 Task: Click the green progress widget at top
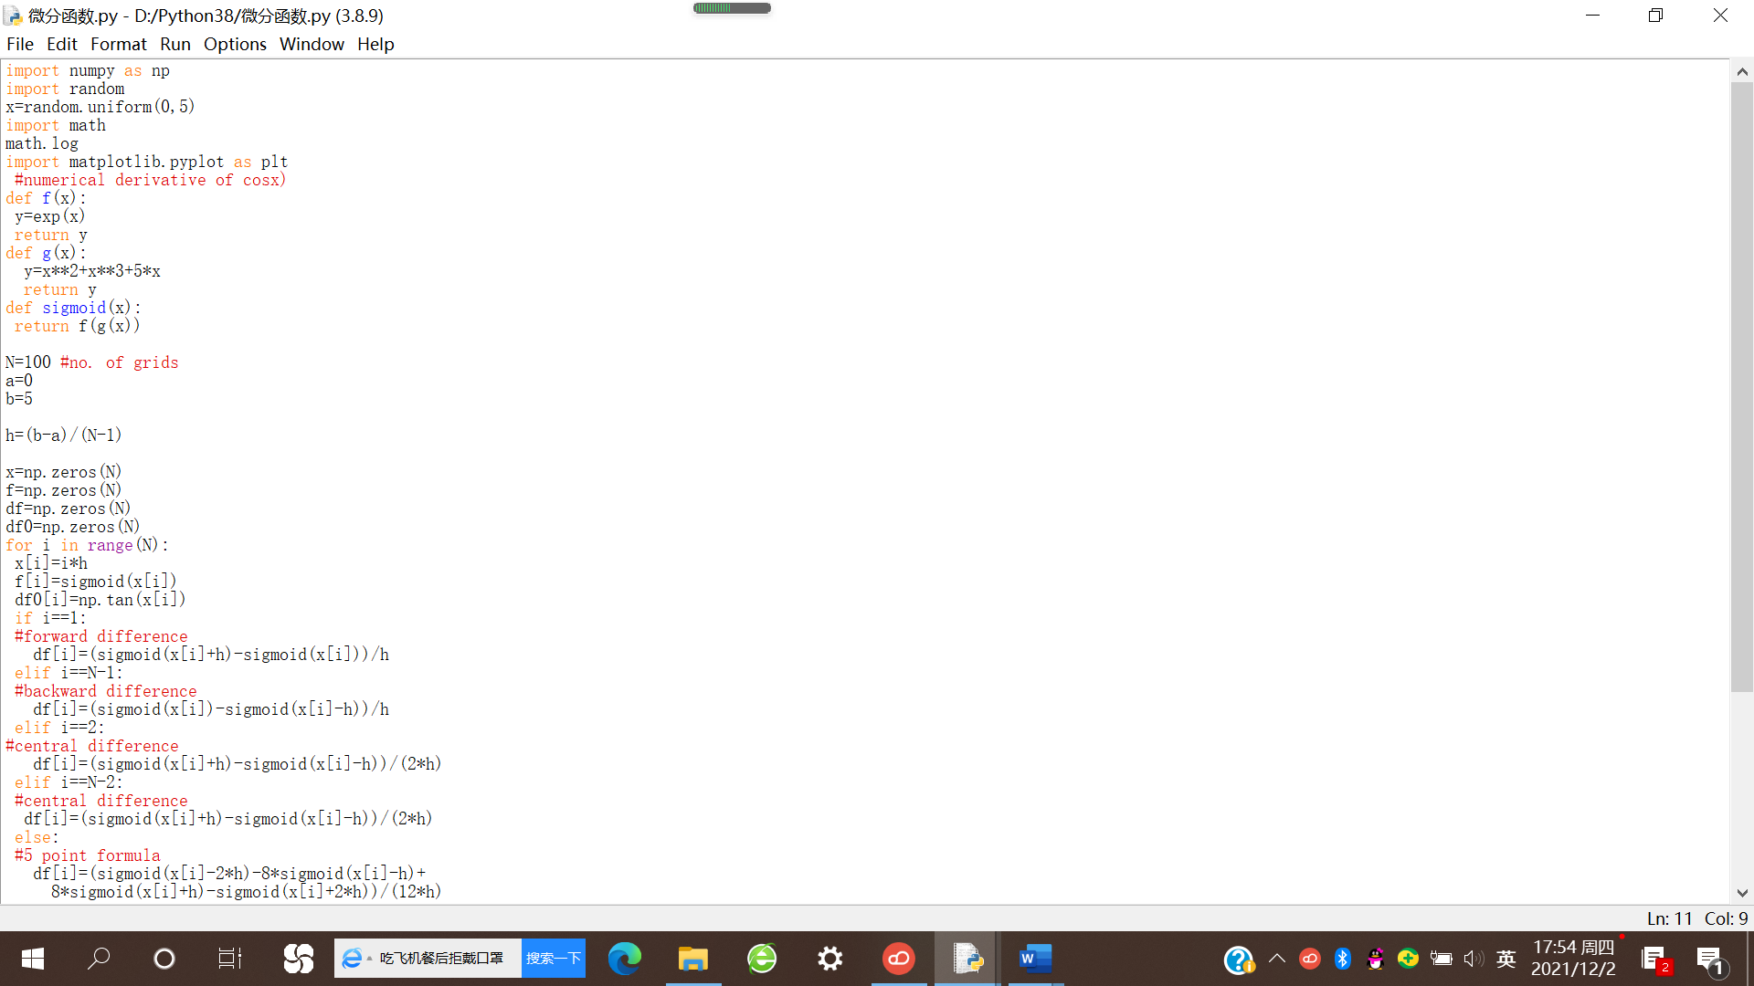pyautogui.click(x=732, y=8)
